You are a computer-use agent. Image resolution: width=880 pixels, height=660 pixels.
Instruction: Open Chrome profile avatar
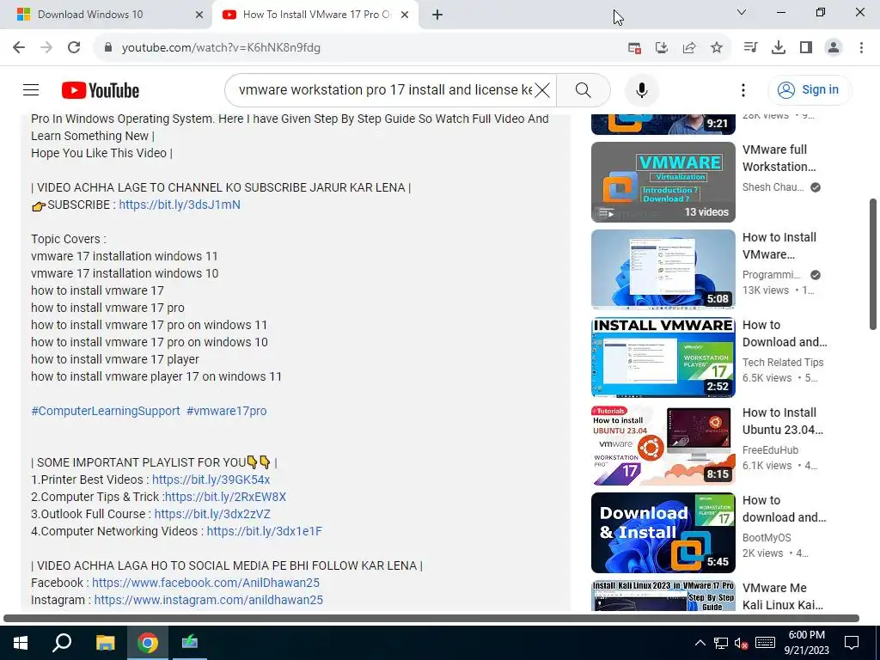pyautogui.click(x=834, y=48)
